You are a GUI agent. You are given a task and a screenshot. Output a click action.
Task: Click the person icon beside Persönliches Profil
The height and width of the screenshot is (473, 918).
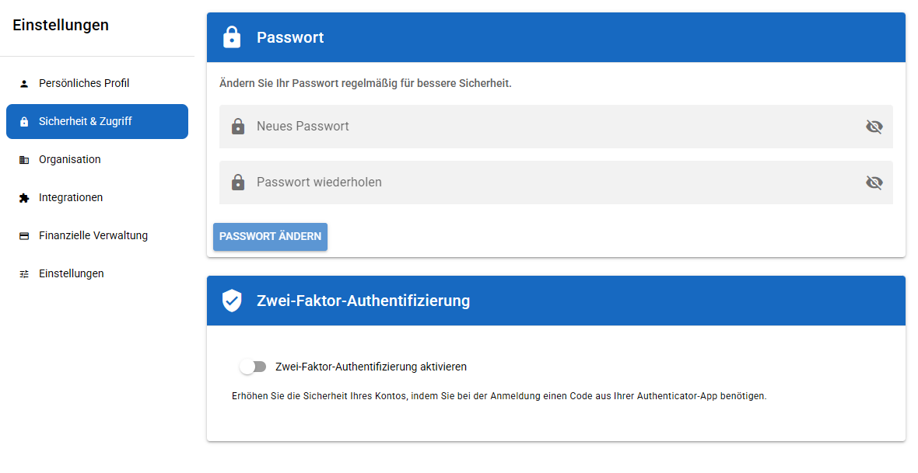24,84
